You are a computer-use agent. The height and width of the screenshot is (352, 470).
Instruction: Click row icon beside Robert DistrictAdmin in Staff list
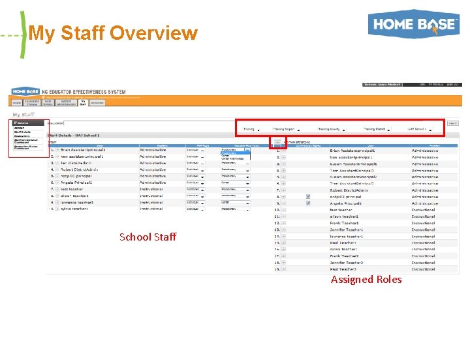coord(57,169)
